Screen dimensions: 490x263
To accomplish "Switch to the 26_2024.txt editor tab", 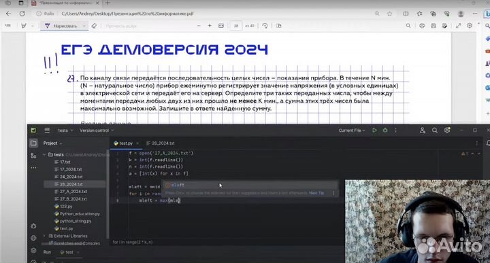I will tap(161, 143).
